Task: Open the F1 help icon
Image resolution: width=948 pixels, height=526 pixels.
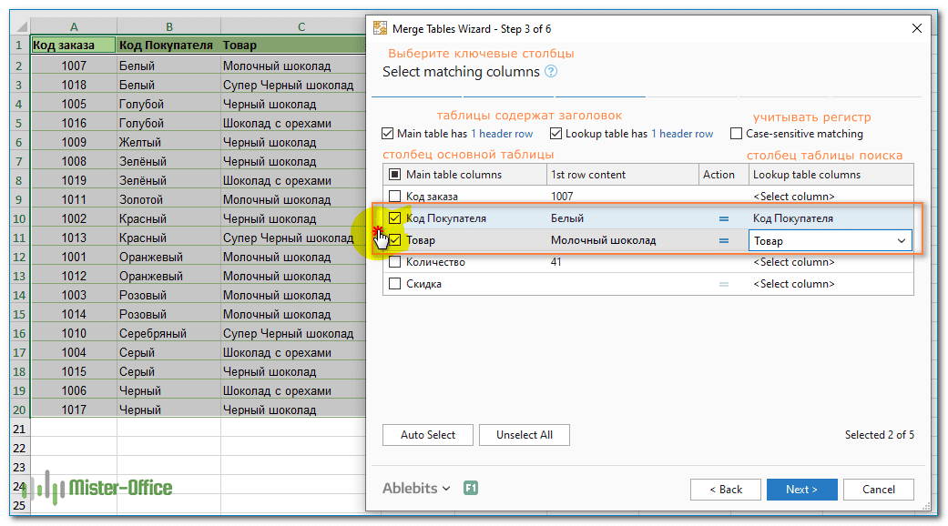Action: pyautogui.click(x=471, y=488)
